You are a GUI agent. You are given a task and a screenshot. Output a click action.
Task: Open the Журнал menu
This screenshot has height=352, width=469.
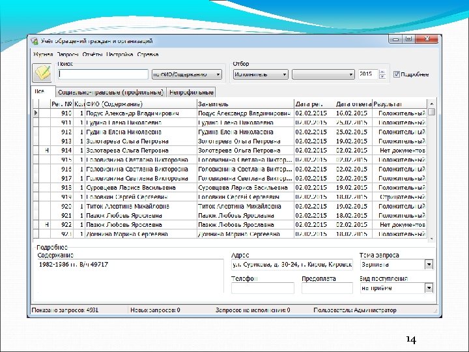pyautogui.click(x=43, y=55)
